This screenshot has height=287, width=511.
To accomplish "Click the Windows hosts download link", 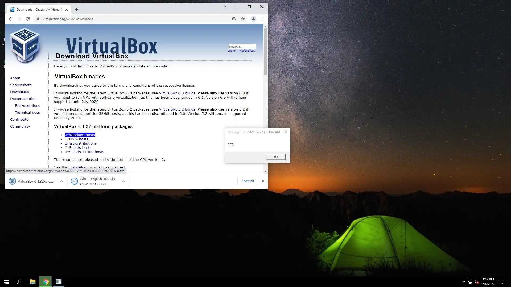I will click(82, 135).
